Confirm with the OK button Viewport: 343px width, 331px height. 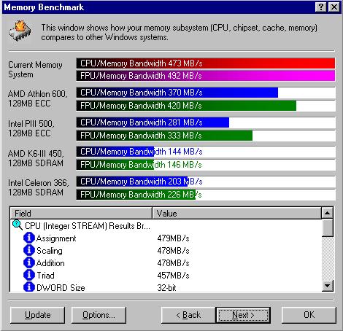pos(309,315)
